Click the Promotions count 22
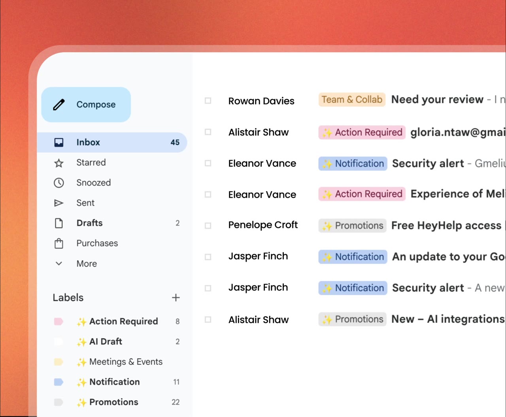Image resolution: width=506 pixels, height=417 pixels. tap(176, 402)
